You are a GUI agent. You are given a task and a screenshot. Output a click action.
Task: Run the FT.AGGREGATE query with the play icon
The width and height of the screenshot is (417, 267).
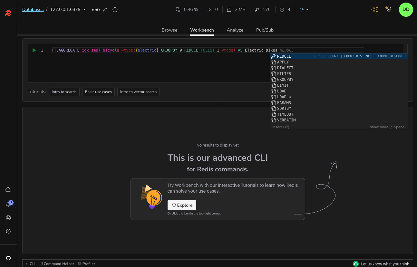(34, 50)
